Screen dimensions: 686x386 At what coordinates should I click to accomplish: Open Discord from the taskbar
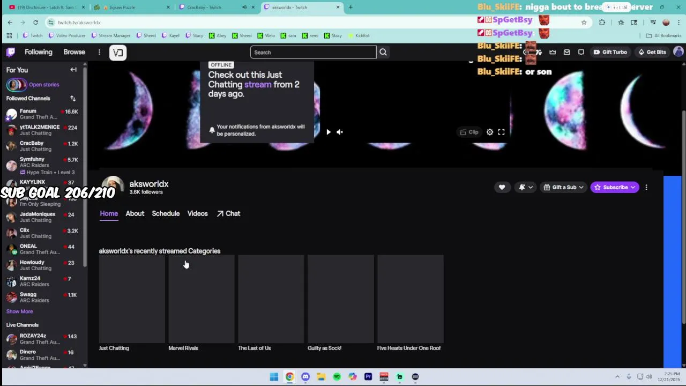pyautogui.click(x=305, y=377)
